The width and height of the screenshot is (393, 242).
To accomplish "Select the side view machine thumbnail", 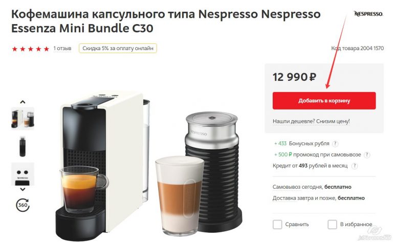I will tap(23, 146).
